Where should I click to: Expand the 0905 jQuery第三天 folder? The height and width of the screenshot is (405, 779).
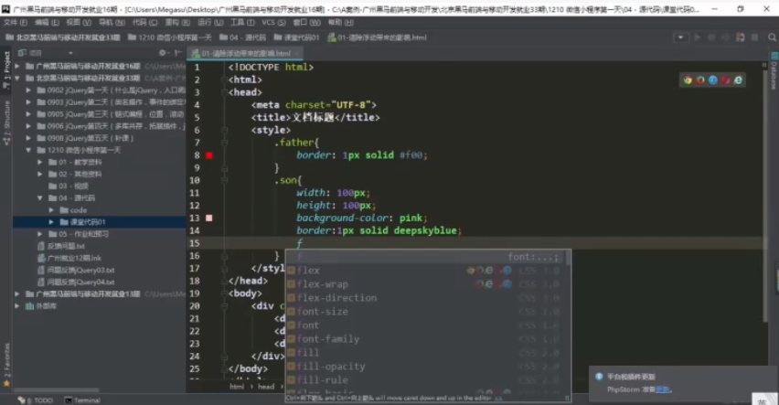click(x=29, y=113)
